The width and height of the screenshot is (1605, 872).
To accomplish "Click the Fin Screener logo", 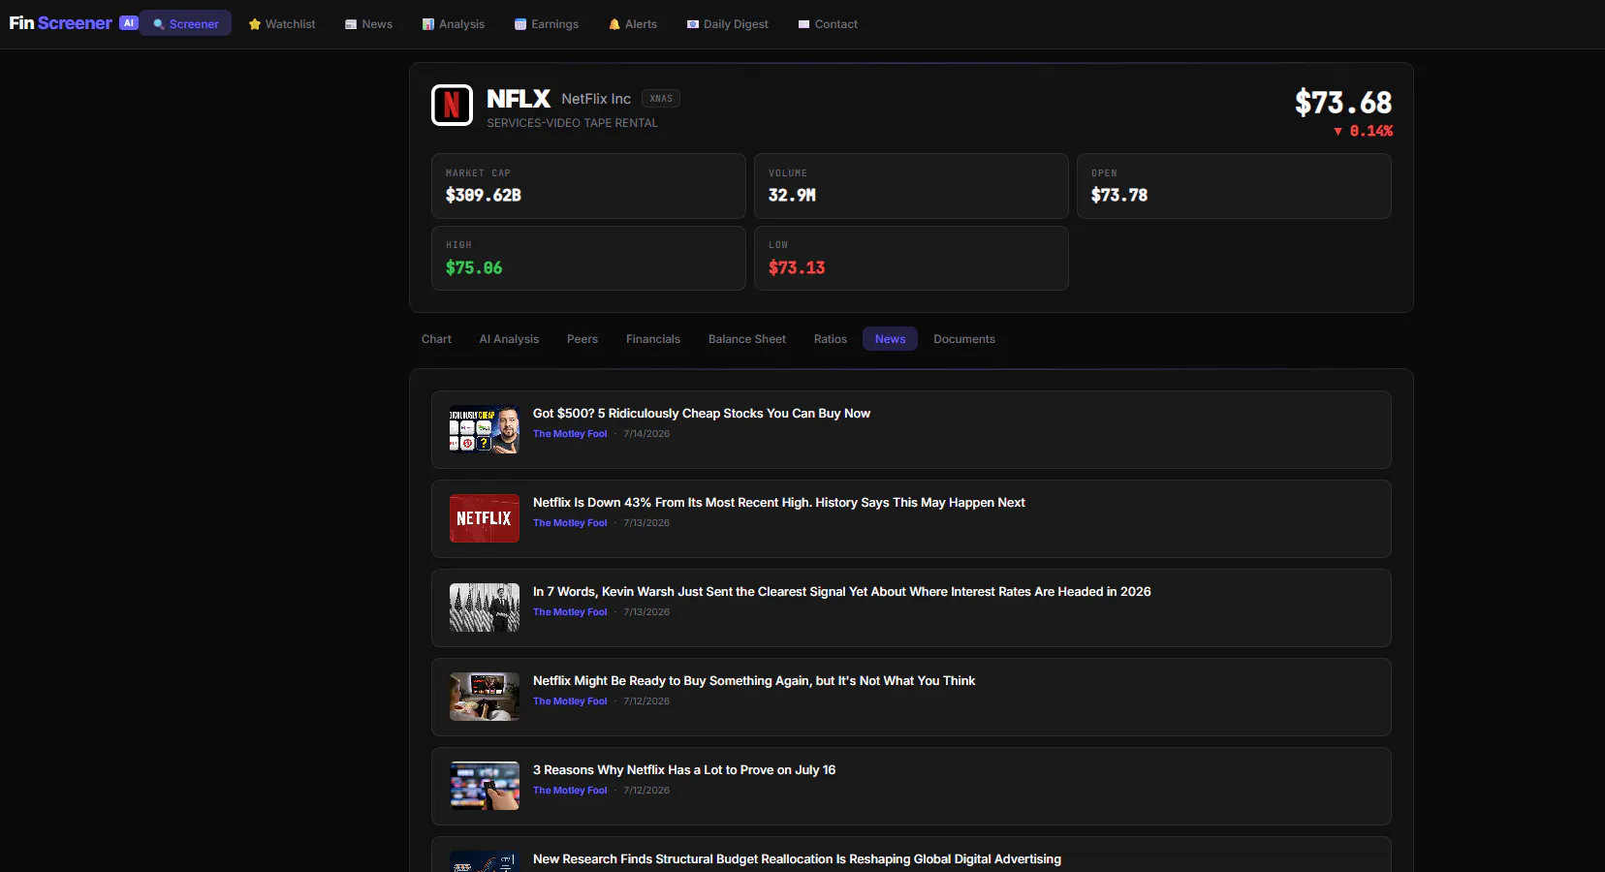I will pos(60,23).
